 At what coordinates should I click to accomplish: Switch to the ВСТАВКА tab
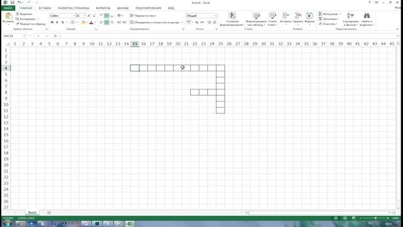(45, 8)
